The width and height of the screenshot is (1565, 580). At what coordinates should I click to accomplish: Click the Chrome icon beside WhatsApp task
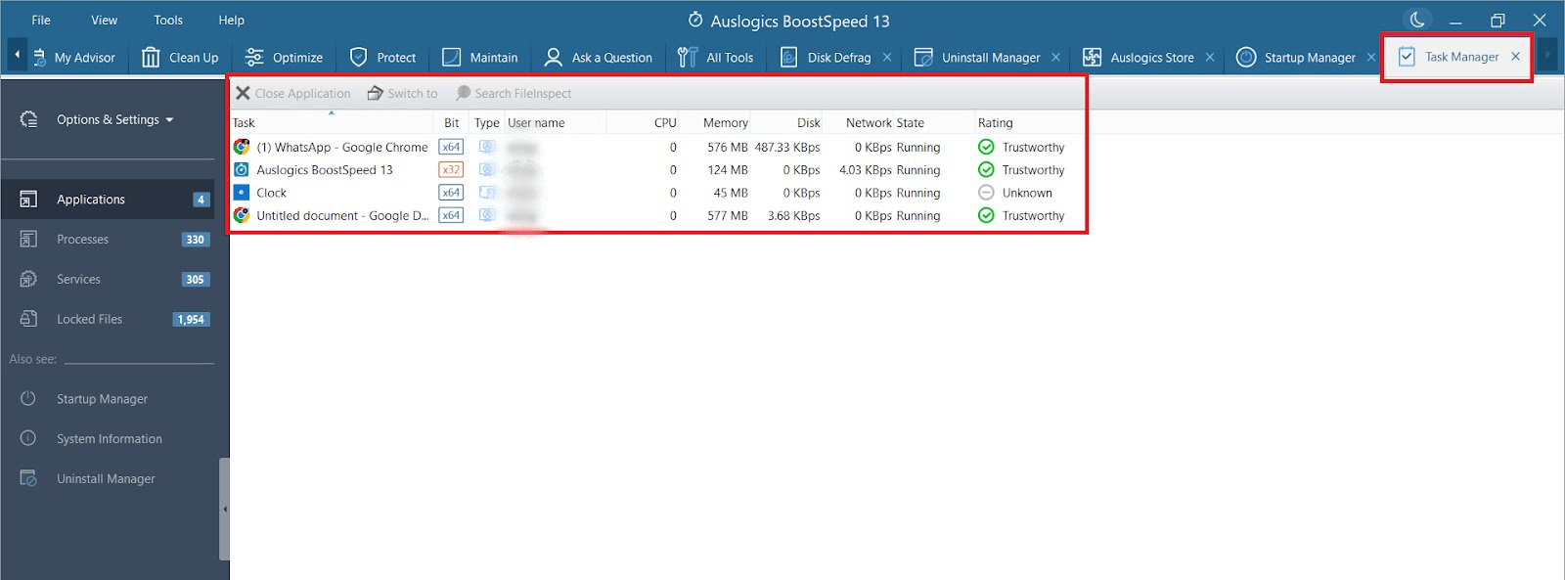[x=242, y=147]
